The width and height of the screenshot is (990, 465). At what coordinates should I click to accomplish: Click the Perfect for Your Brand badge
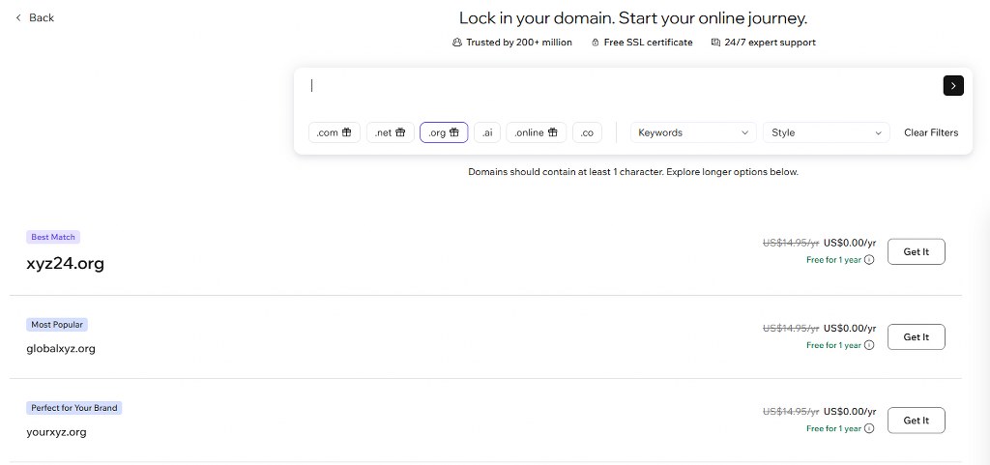coord(73,408)
